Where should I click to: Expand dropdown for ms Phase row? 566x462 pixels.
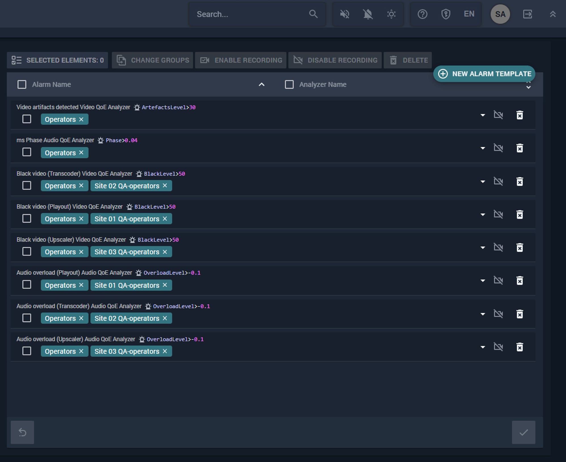click(483, 148)
